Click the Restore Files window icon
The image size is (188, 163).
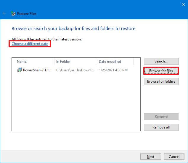coord(13,13)
